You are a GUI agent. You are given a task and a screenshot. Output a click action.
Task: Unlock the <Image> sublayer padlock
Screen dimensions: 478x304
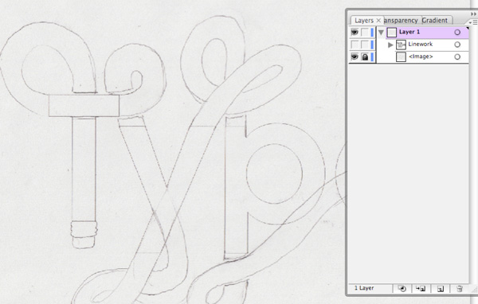pos(365,57)
